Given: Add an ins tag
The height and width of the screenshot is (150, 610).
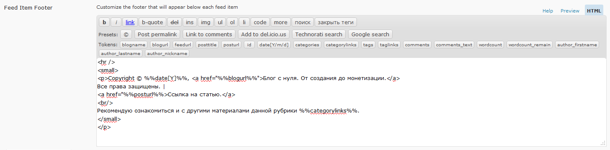Looking at the screenshot, I should coord(190,22).
